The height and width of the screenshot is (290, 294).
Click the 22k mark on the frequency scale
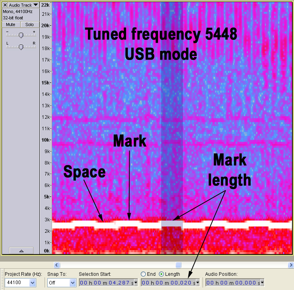pos(46,5)
